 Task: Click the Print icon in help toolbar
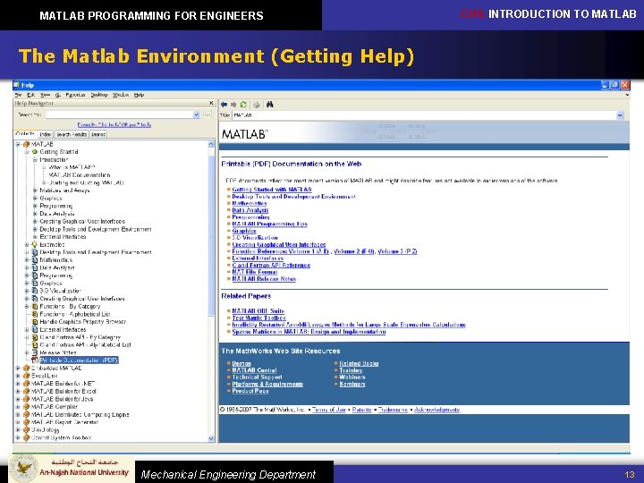257,105
